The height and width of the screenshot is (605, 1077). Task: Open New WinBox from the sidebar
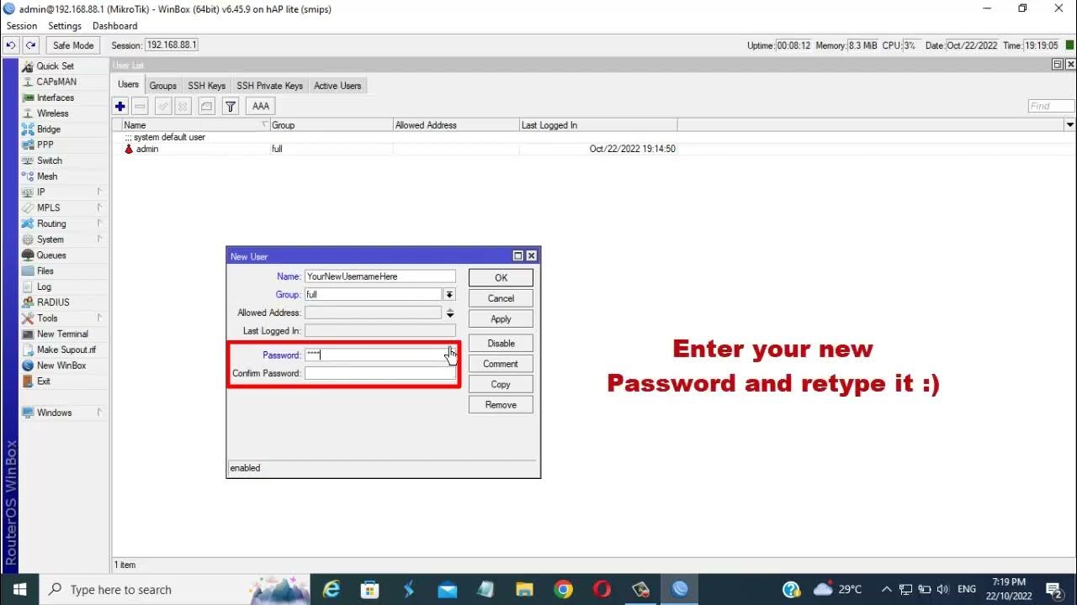(61, 366)
